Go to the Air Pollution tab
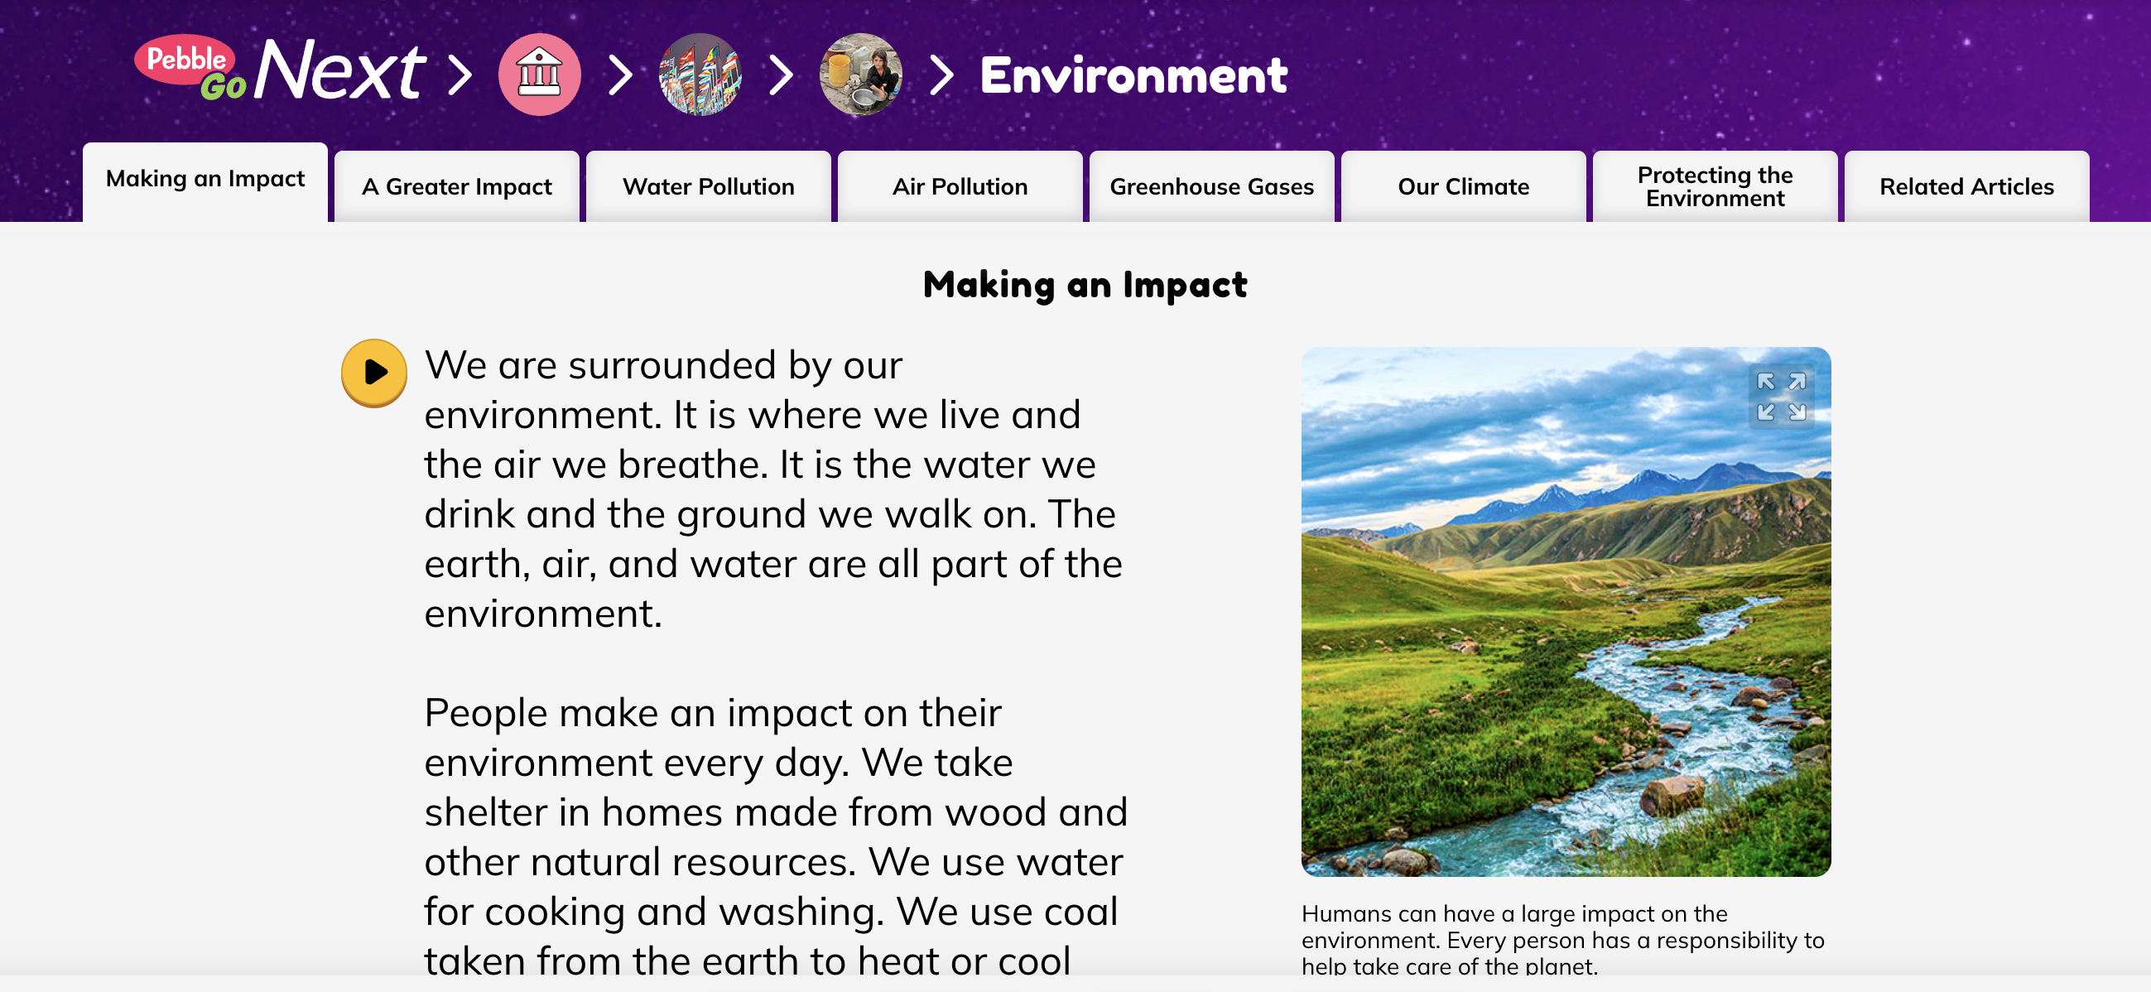 click(960, 187)
